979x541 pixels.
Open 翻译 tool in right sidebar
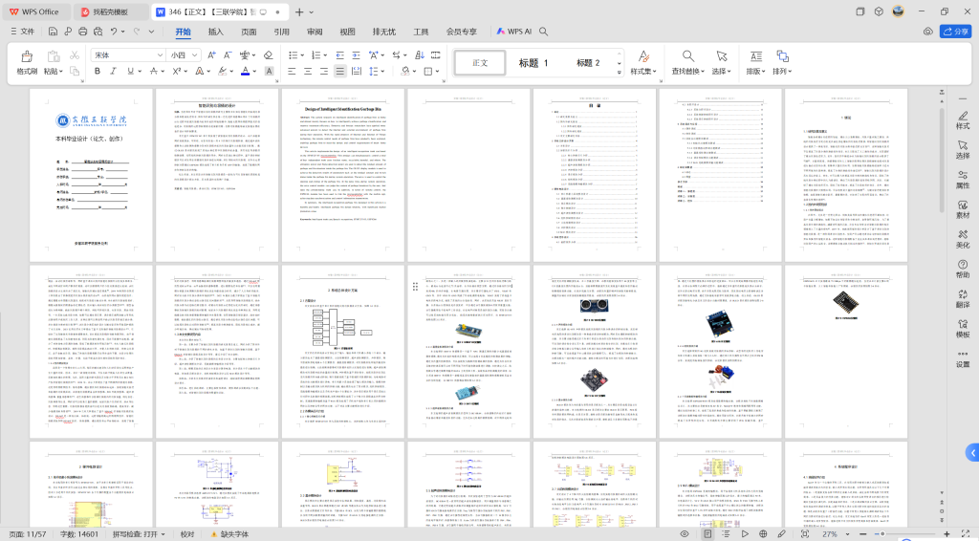pos(963,299)
